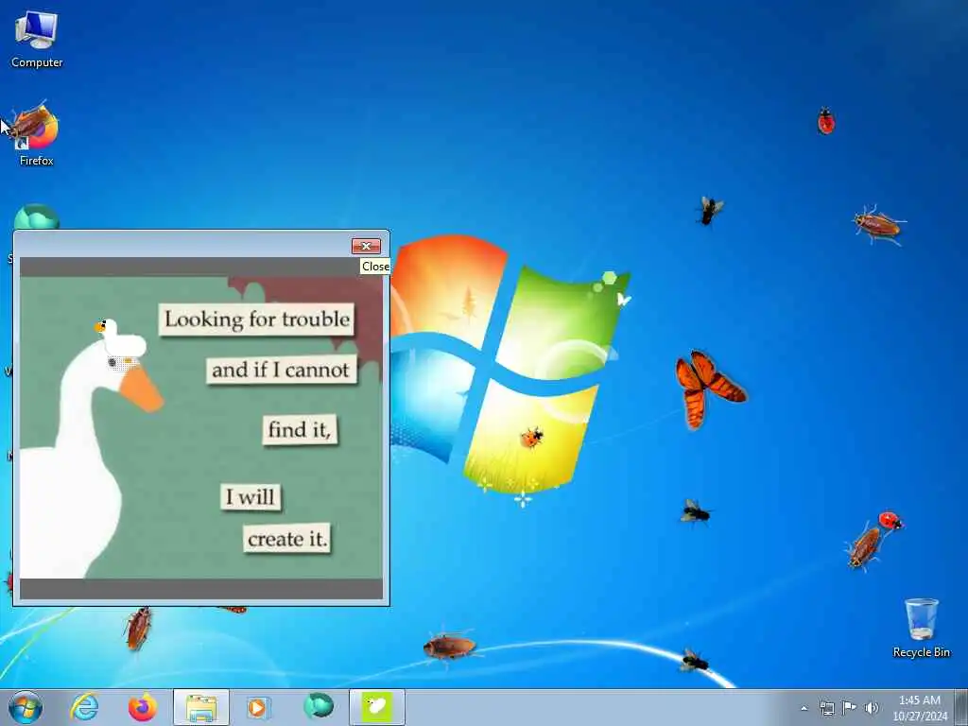Open the teal globe taskbar application
968x726 pixels.
pos(318,706)
